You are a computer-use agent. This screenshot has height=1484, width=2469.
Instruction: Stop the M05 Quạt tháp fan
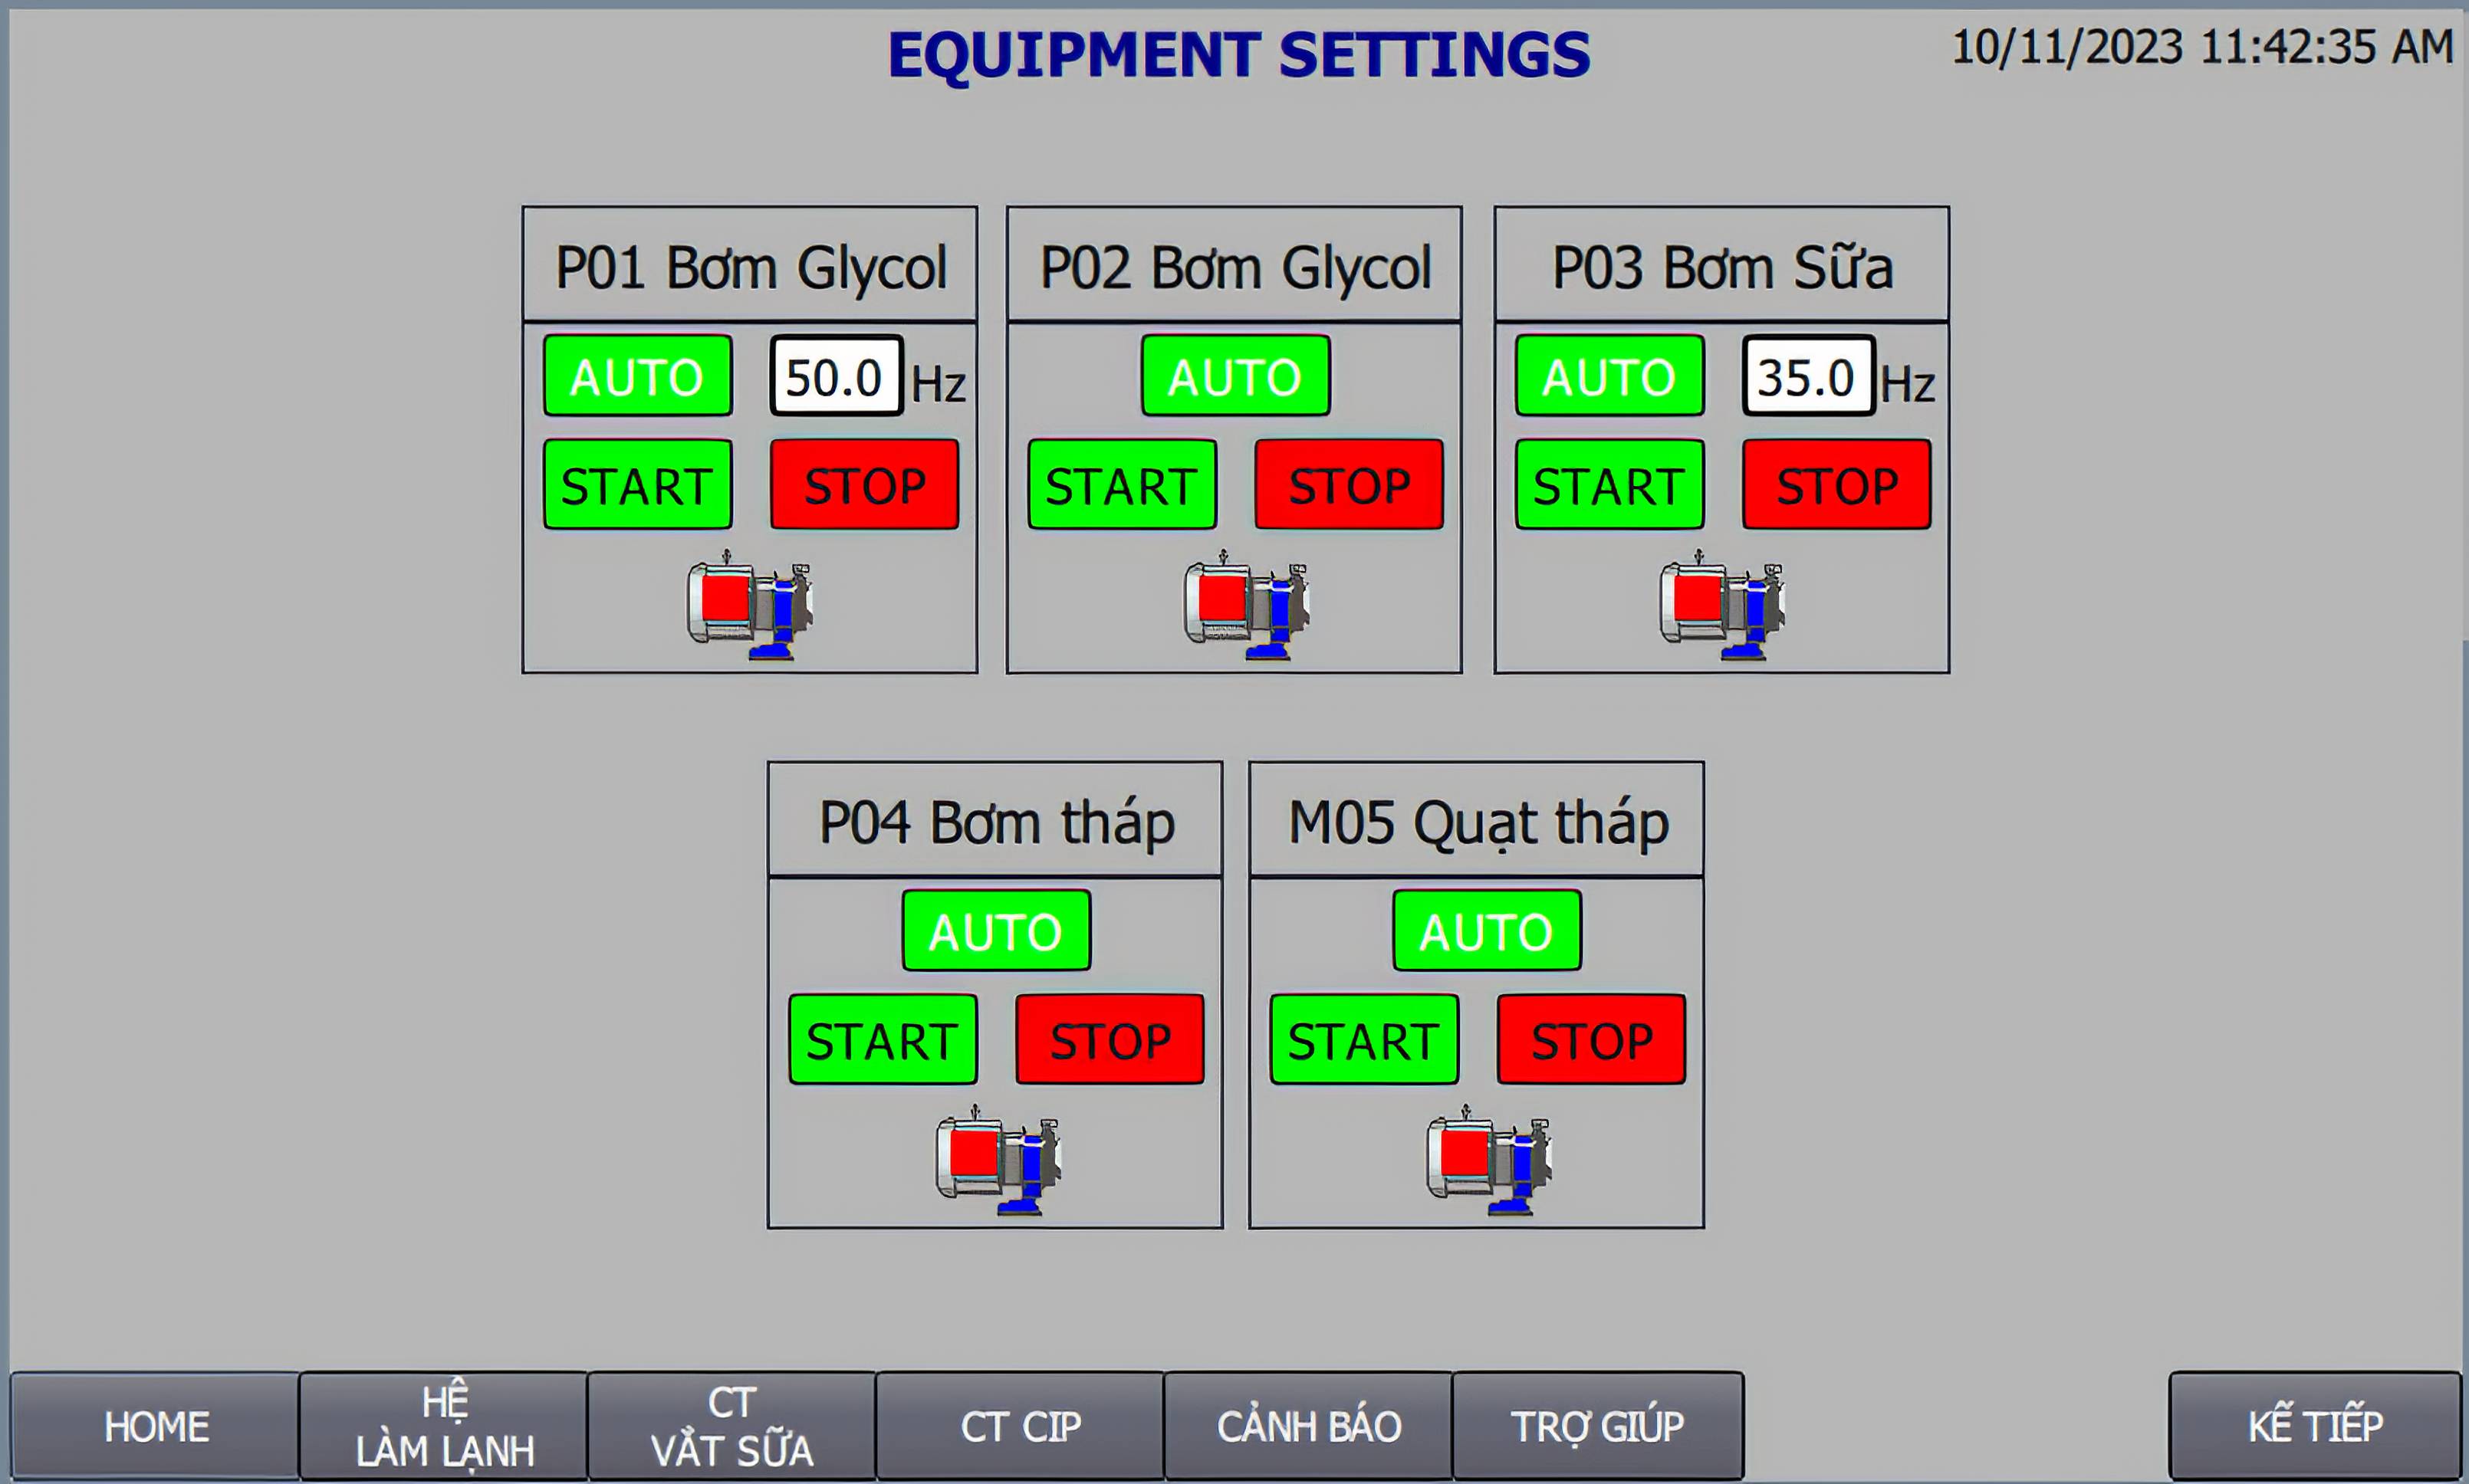1591,1039
